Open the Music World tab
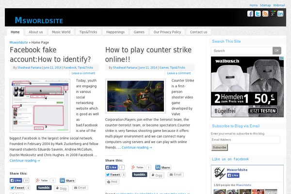The image size is (291, 194). pyautogui.click(x=61, y=32)
